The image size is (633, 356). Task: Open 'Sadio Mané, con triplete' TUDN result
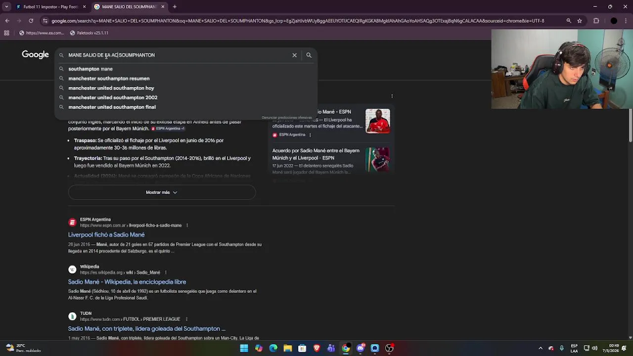147,329
